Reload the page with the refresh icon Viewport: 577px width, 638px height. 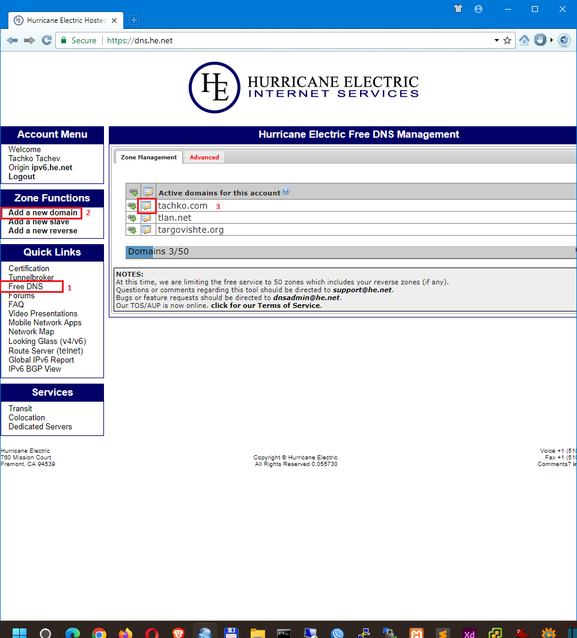47,40
